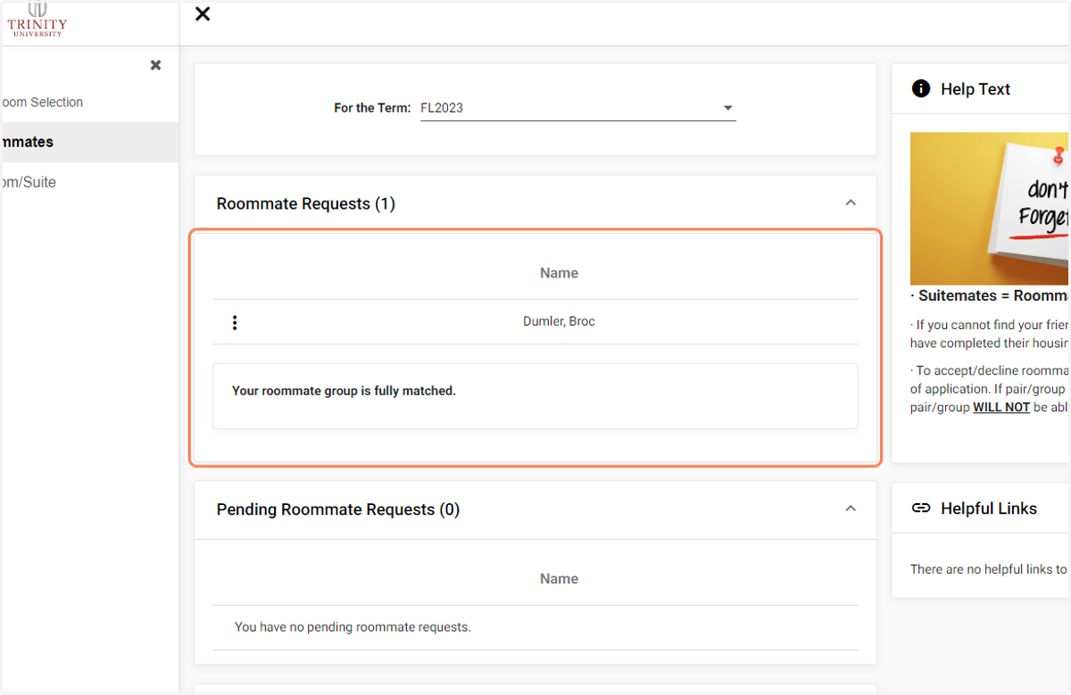
Task: Click the Pending Roommate Requests (0) heading
Action: [x=337, y=509]
